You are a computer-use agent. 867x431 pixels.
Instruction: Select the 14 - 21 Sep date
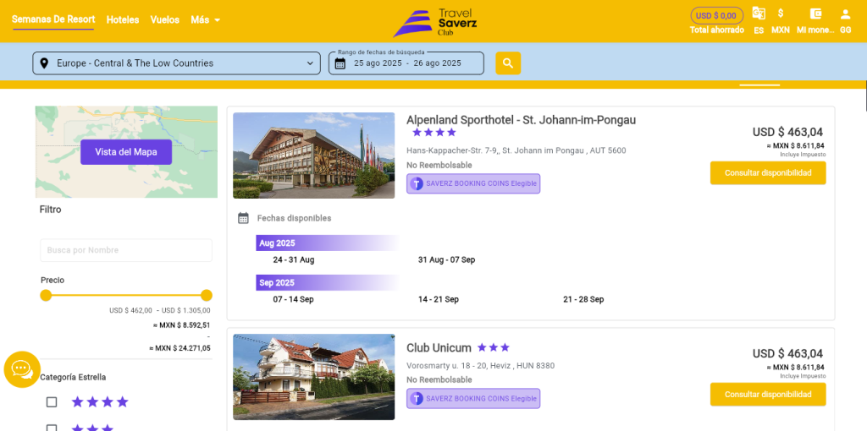pyautogui.click(x=439, y=300)
